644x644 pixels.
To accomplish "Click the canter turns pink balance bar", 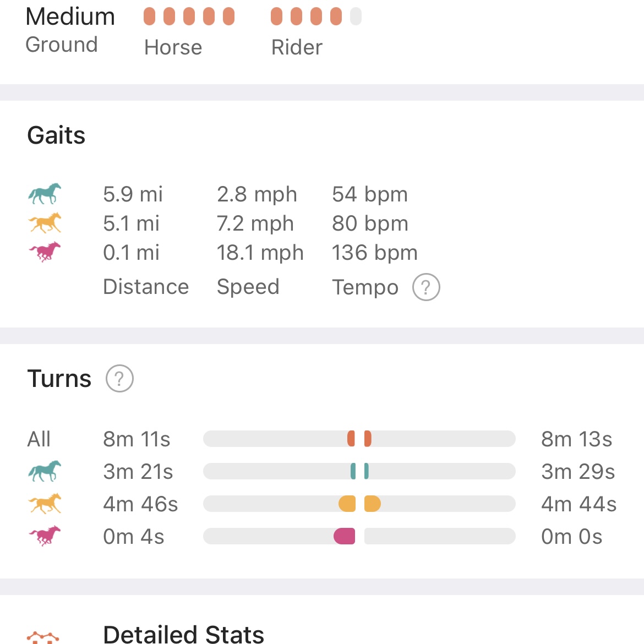I will (359, 536).
